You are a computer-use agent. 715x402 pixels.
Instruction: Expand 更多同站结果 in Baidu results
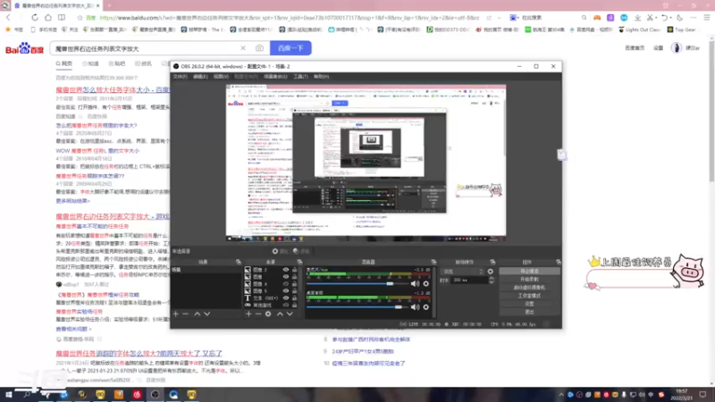pyautogui.click(x=73, y=201)
